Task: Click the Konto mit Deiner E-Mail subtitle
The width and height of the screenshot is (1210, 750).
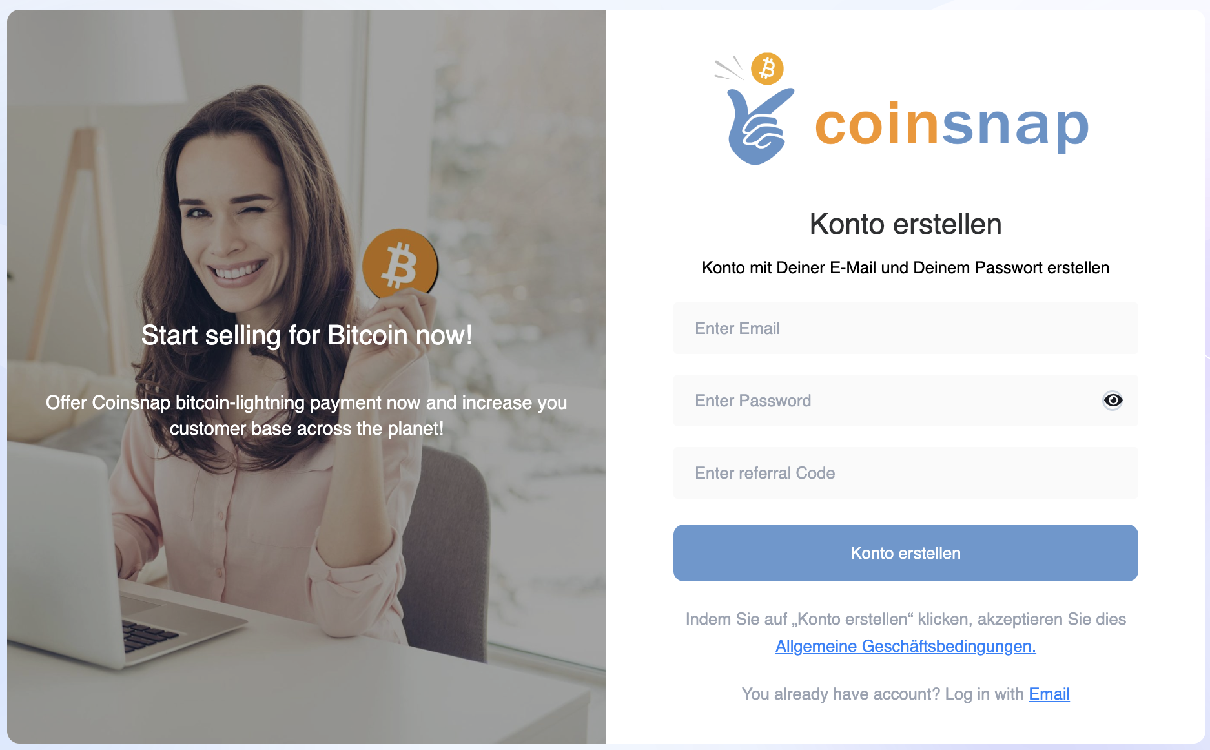Action: coord(905,267)
